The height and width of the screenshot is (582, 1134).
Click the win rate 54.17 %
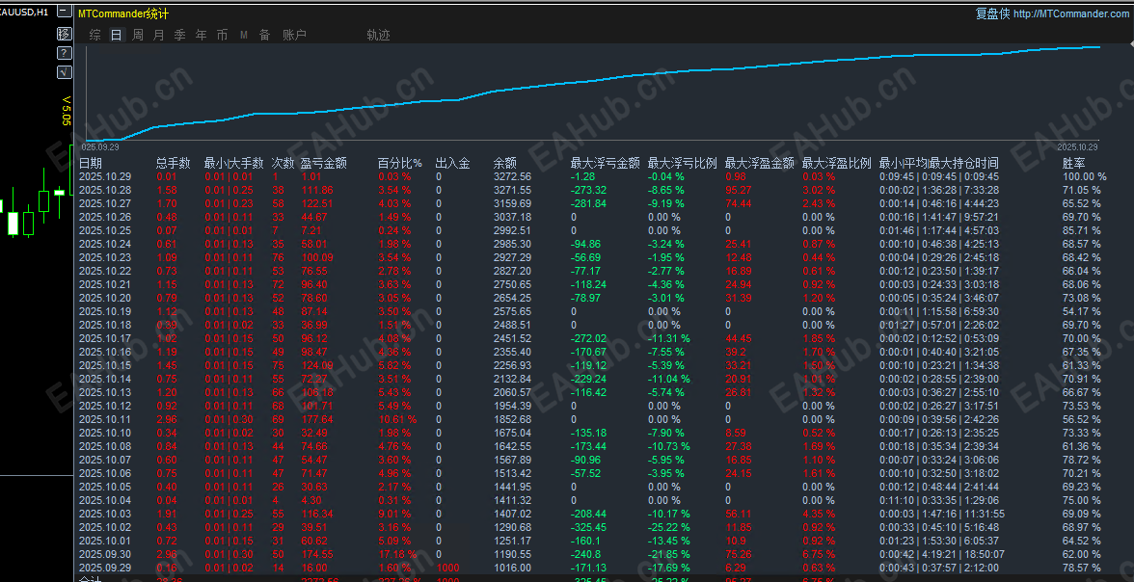tap(1081, 311)
